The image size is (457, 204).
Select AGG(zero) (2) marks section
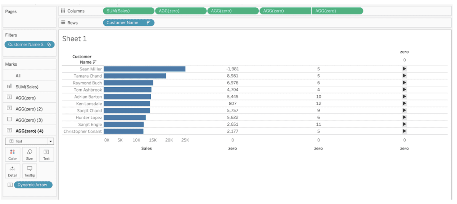click(x=29, y=108)
